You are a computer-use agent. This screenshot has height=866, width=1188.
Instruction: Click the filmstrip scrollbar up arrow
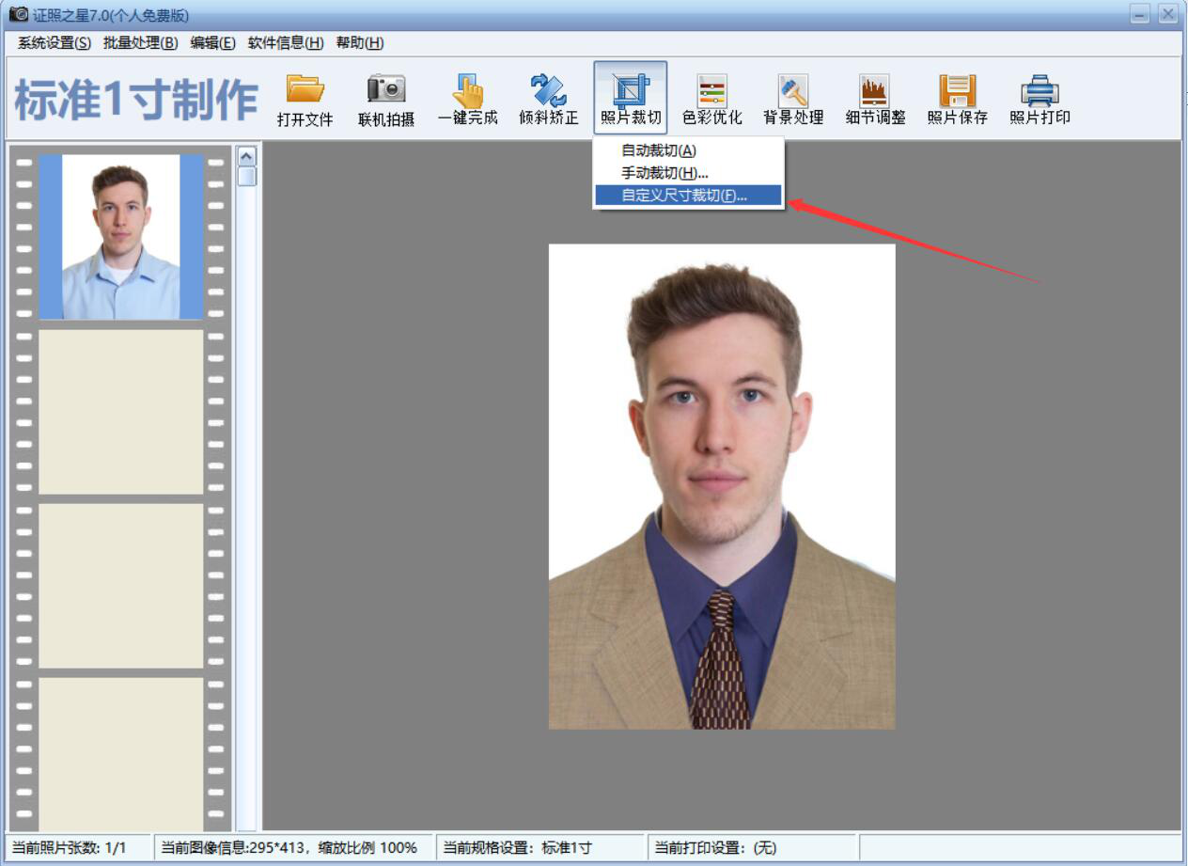pyautogui.click(x=246, y=157)
